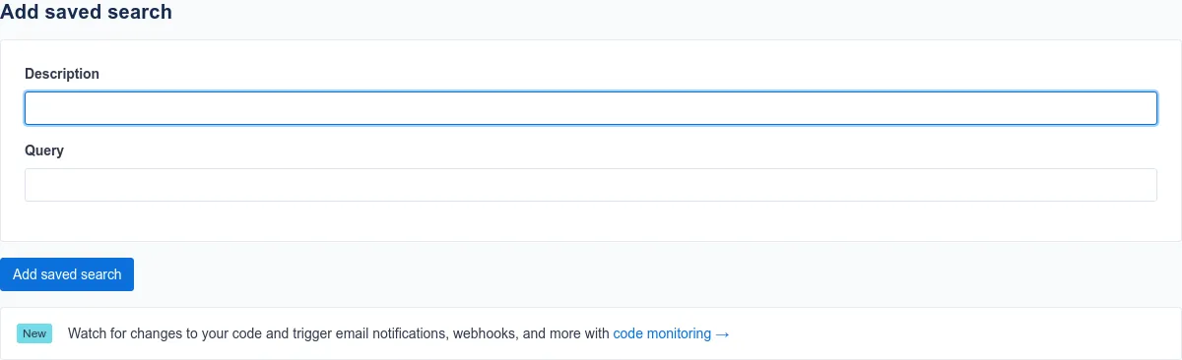Follow the code monitoring hyperlink in the banner
Image resolution: width=1182 pixels, height=360 pixels.
pos(662,333)
